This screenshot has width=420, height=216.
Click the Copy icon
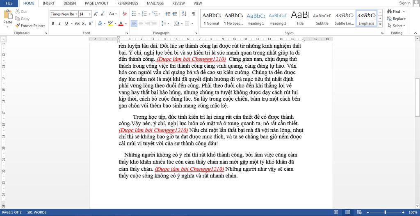click(x=18, y=19)
